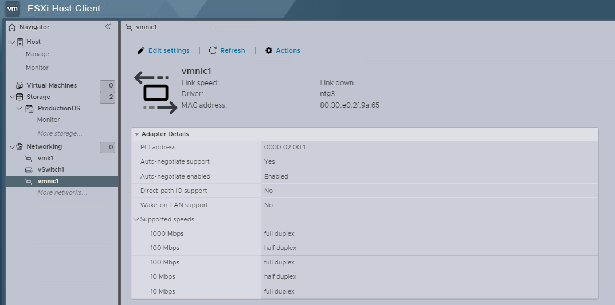Click the Storage database icon
Viewport: 615px width, 305px height.
(x=19, y=97)
